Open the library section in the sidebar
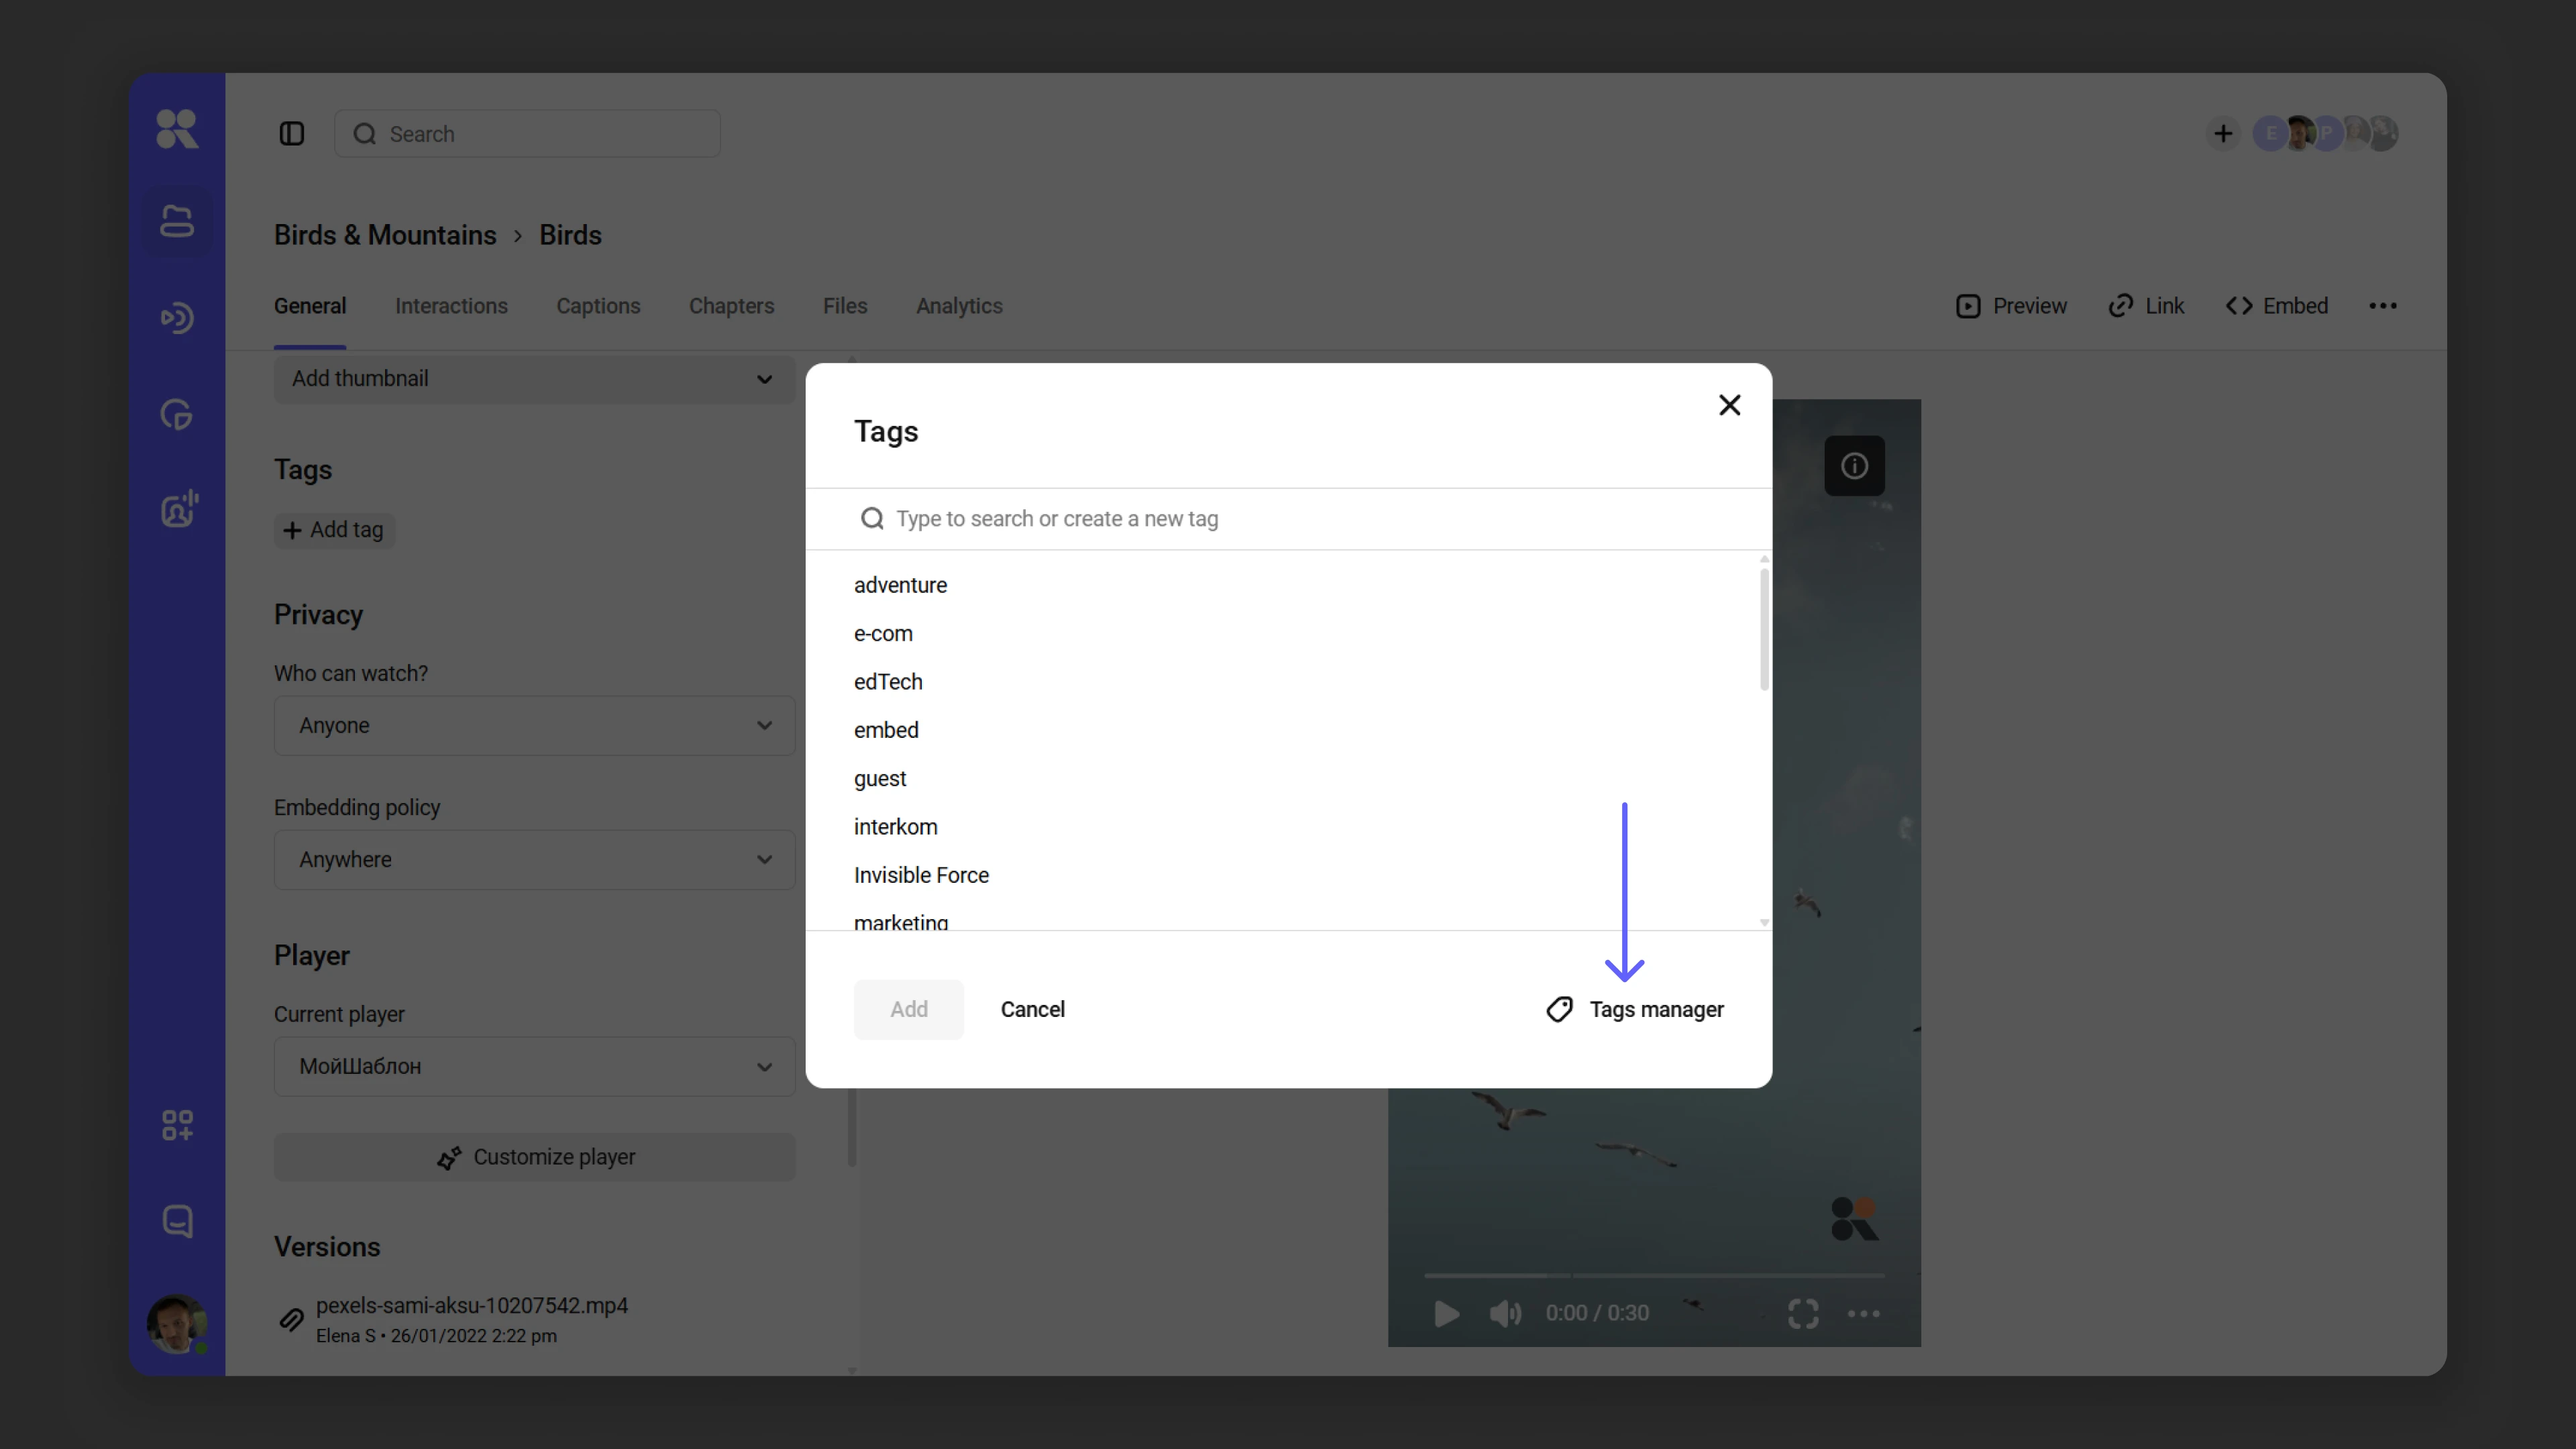The width and height of the screenshot is (2576, 1449). (177, 221)
